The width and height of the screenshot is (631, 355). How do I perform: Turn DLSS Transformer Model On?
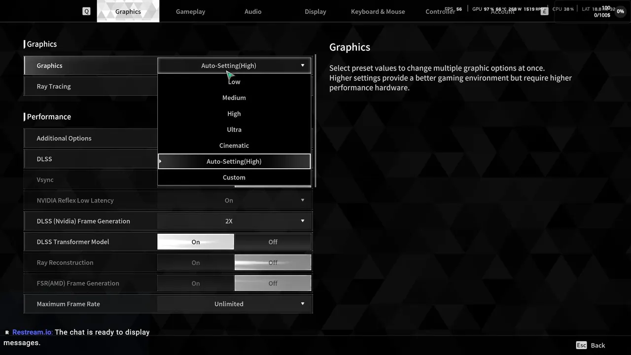pyautogui.click(x=196, y=242)
